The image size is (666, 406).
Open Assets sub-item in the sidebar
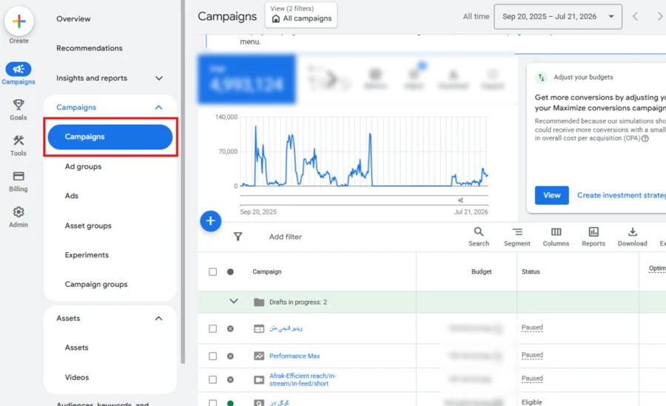[76, 348]
